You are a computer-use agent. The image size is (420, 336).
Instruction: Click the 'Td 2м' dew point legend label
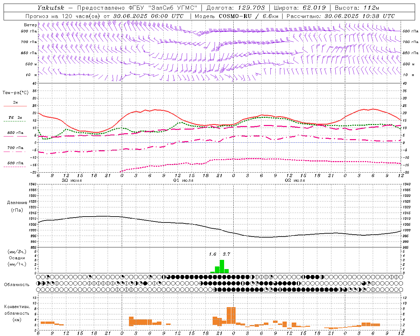tap(15, 117)
